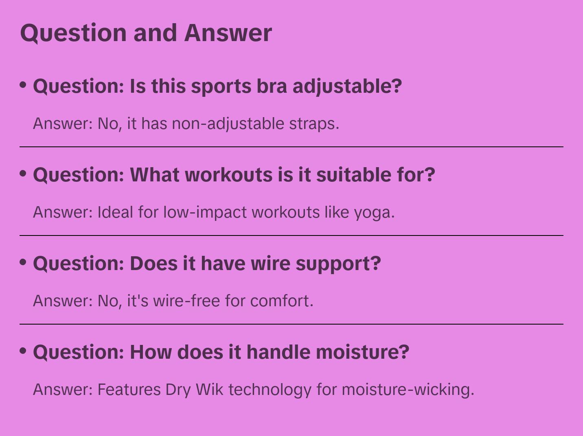Click the bullet beside the wire support question

(23, 262)
